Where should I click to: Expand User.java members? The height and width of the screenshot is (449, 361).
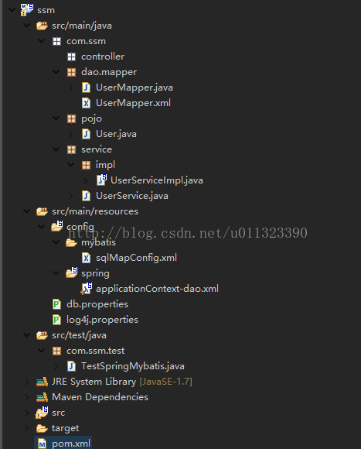coord(71,134)
